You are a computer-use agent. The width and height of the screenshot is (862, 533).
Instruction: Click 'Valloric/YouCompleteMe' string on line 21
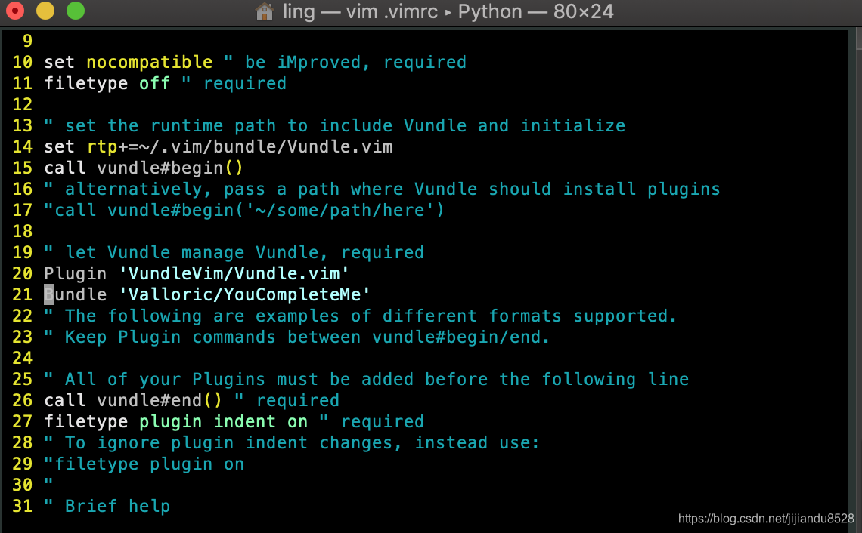coord(245,294)
